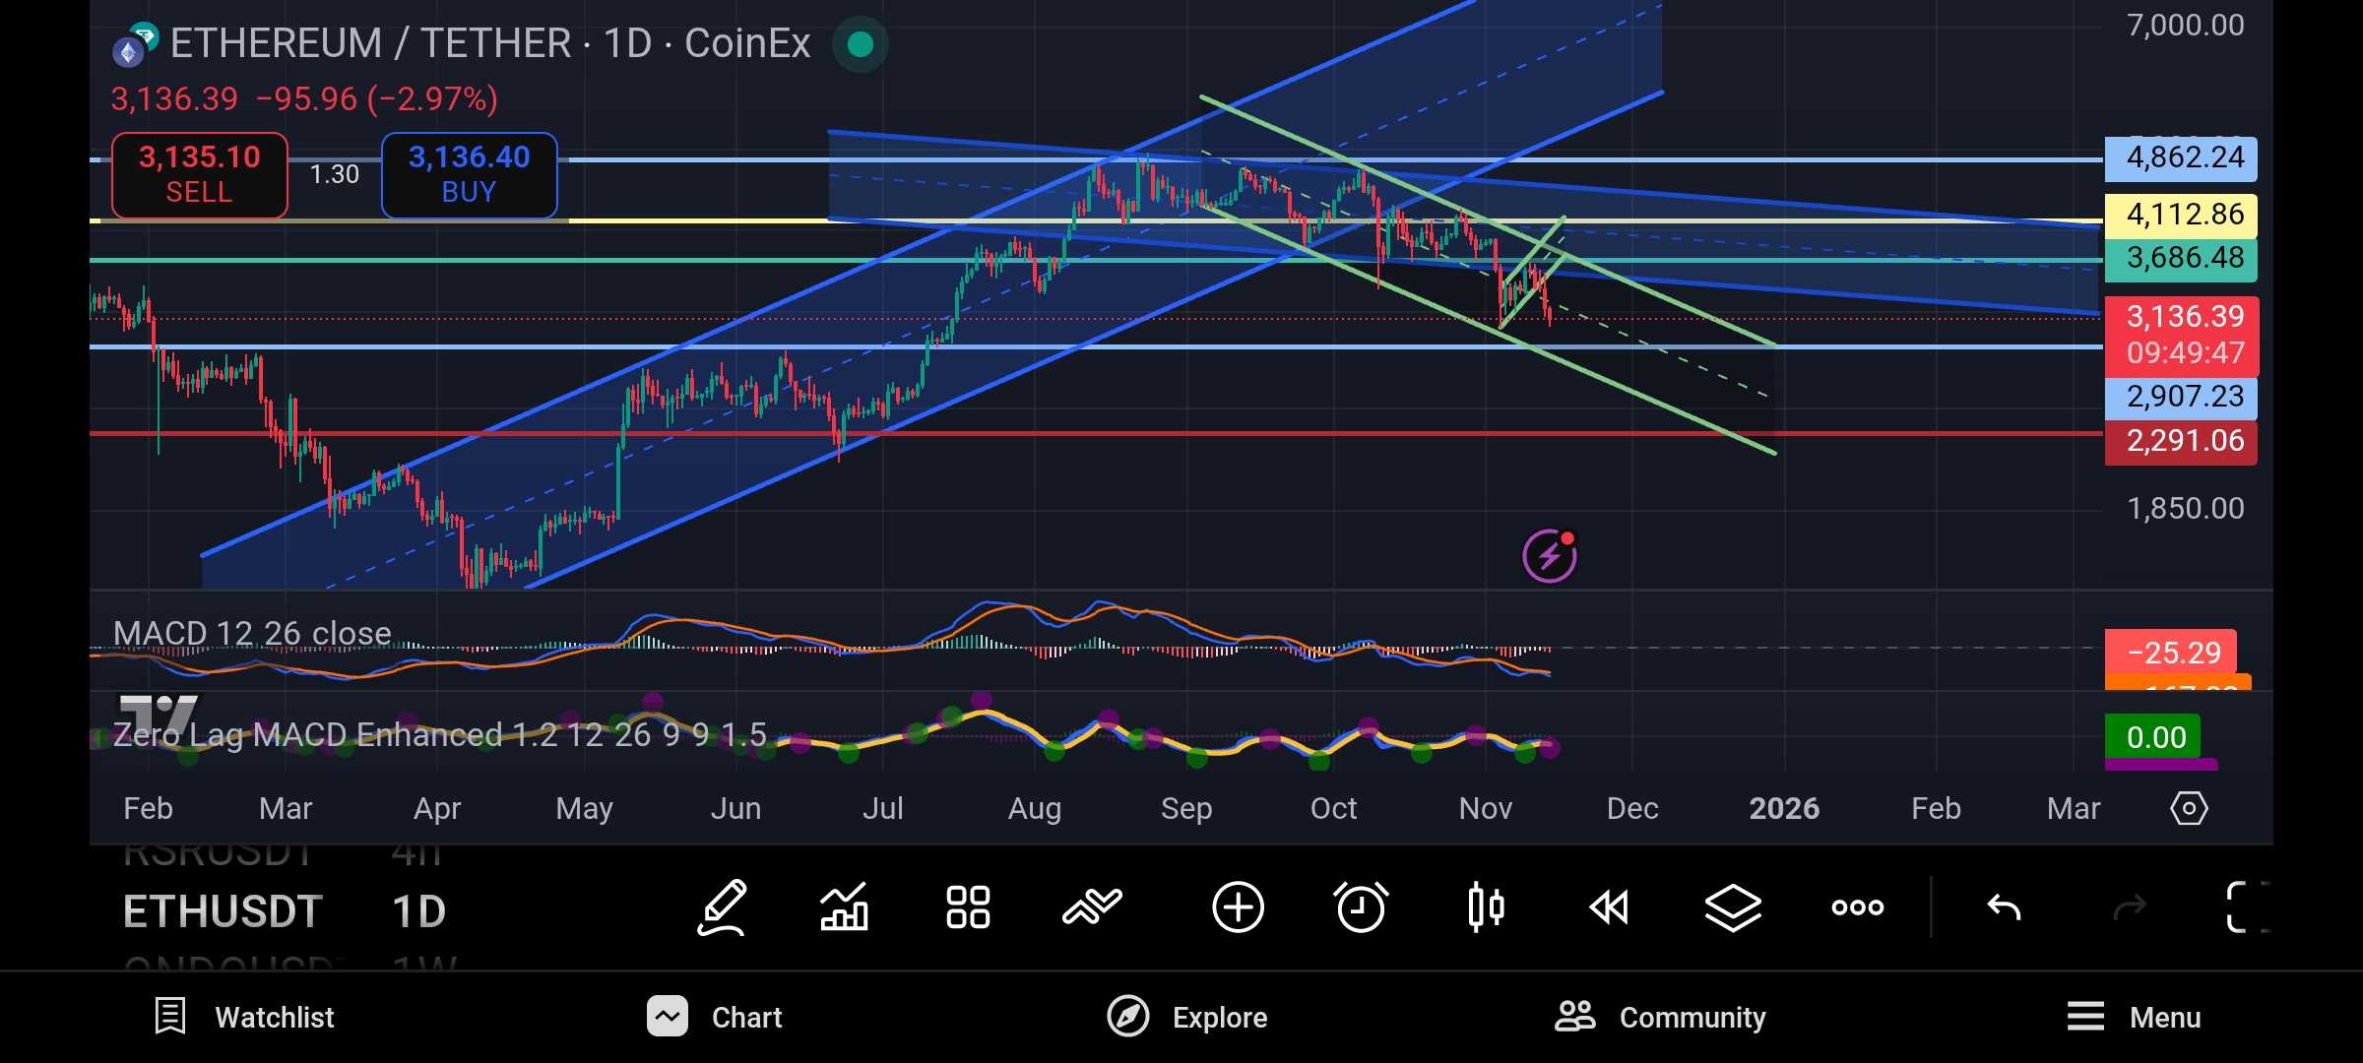The height and width of the screenshot is (1063, 2363).
Task: Open chart settings via hexagon icon near timeline
Action: pyautogui.click(x=2190, y=808)
